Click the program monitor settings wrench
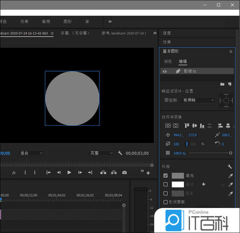Viewport: 240px width, 233px height. click(x=120, y=153)
